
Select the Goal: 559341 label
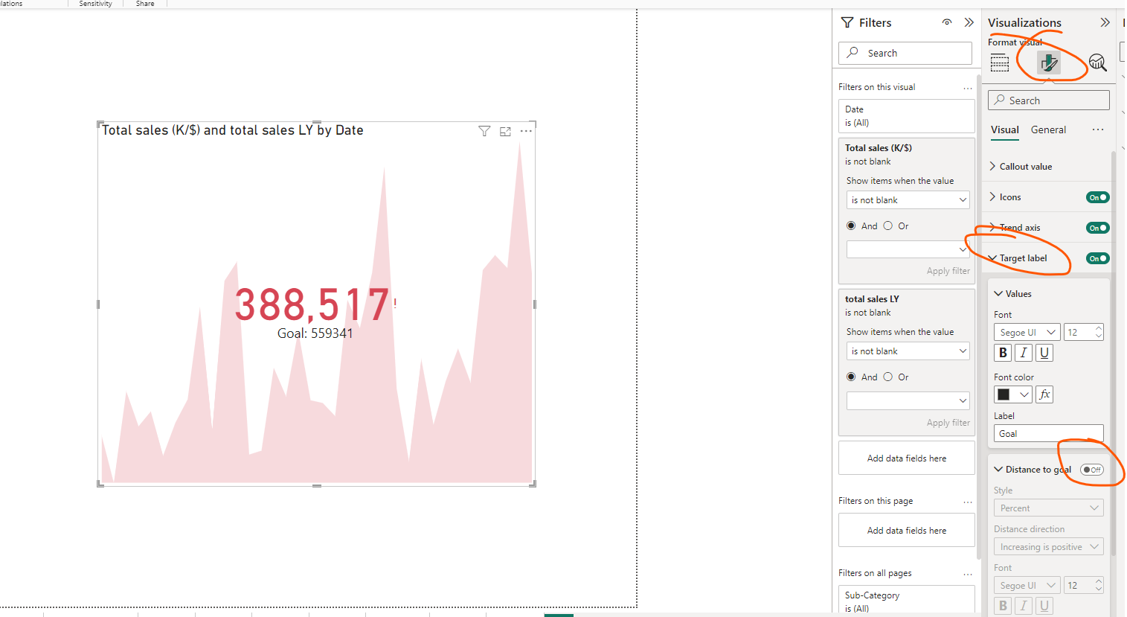point(315,333)
